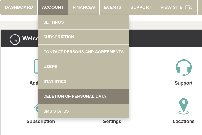Click the partially hidden Subscription tile icon
The width and height of the screenshot is (202, 135).
click(36, 108)
